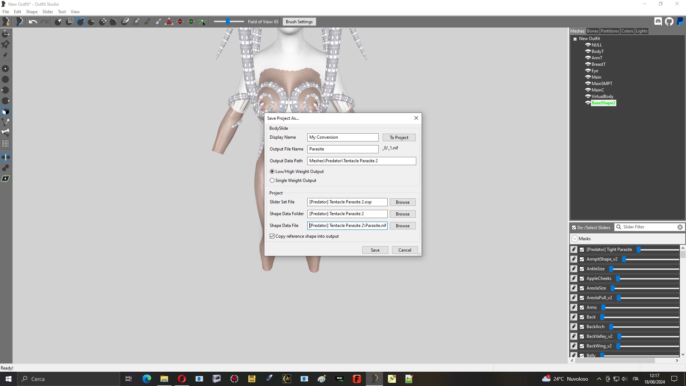Viewport: 686px width, 386px height.
Task: Click the Save button in the dialog
Action: click(375, 250)
